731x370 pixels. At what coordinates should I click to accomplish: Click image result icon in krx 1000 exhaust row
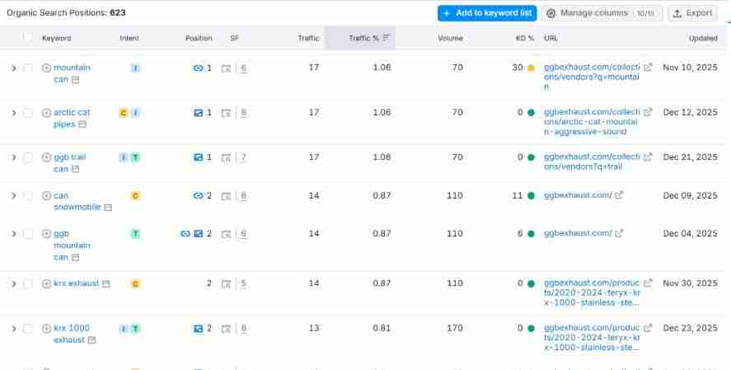pyautogui.click(x=198, y=329)
